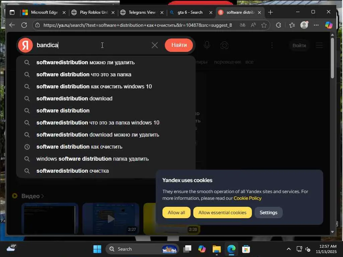The width and height of the screenshot is (343, 257).
Task: Click Allow all cookies
Action: (176, 212)
